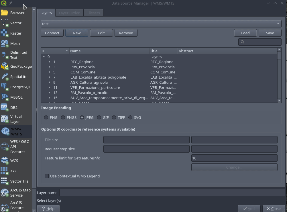
Task: Close the Data Source Manager dialog
Action: 274,209
